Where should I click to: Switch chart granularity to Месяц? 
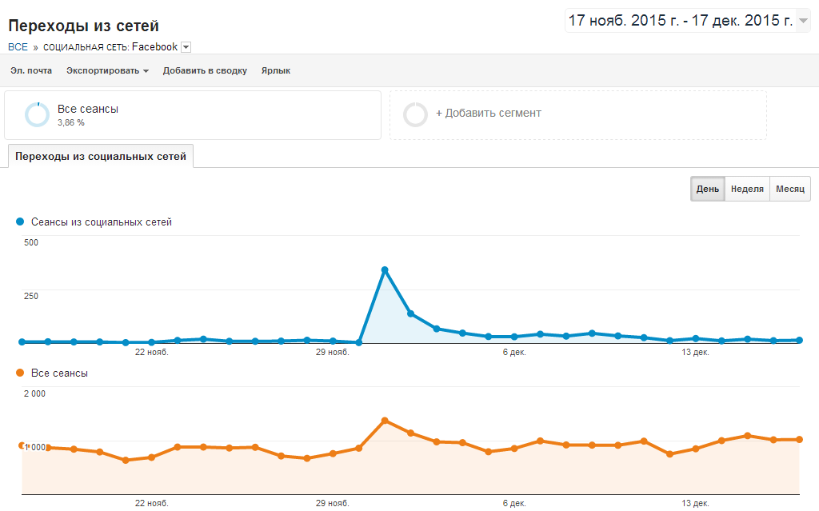pos(789,190)
